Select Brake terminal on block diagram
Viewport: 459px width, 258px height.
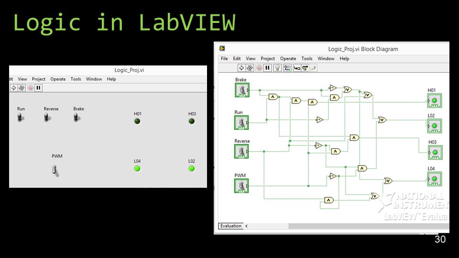click(x=242, y=90)
